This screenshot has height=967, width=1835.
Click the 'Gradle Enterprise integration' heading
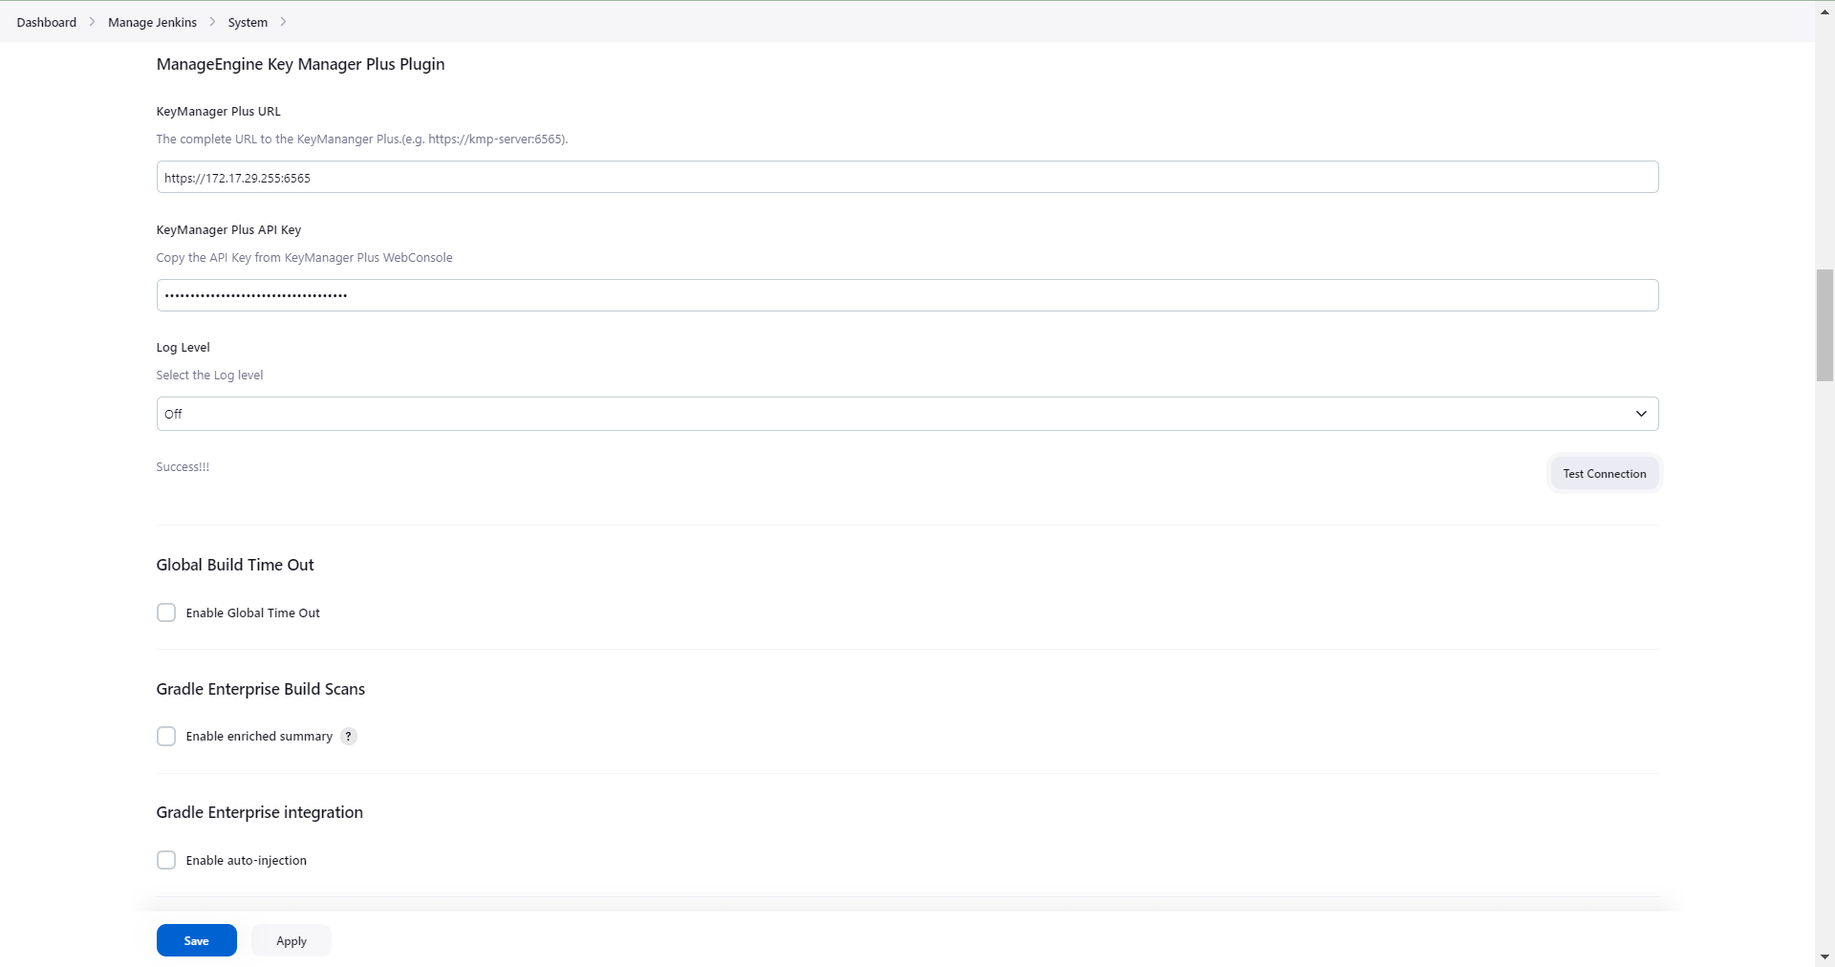pos(260,812)
